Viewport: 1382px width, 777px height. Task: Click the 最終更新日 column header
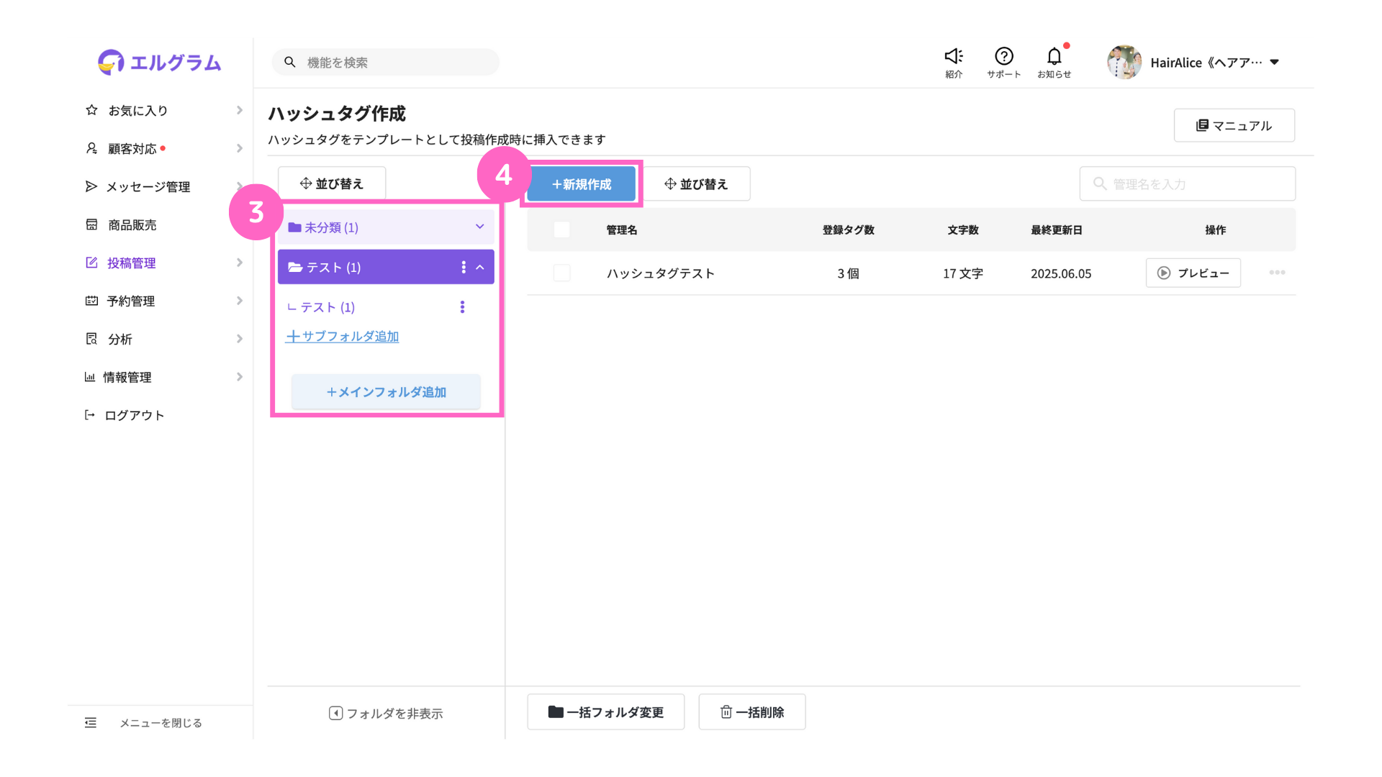(x=1057, y=230)
